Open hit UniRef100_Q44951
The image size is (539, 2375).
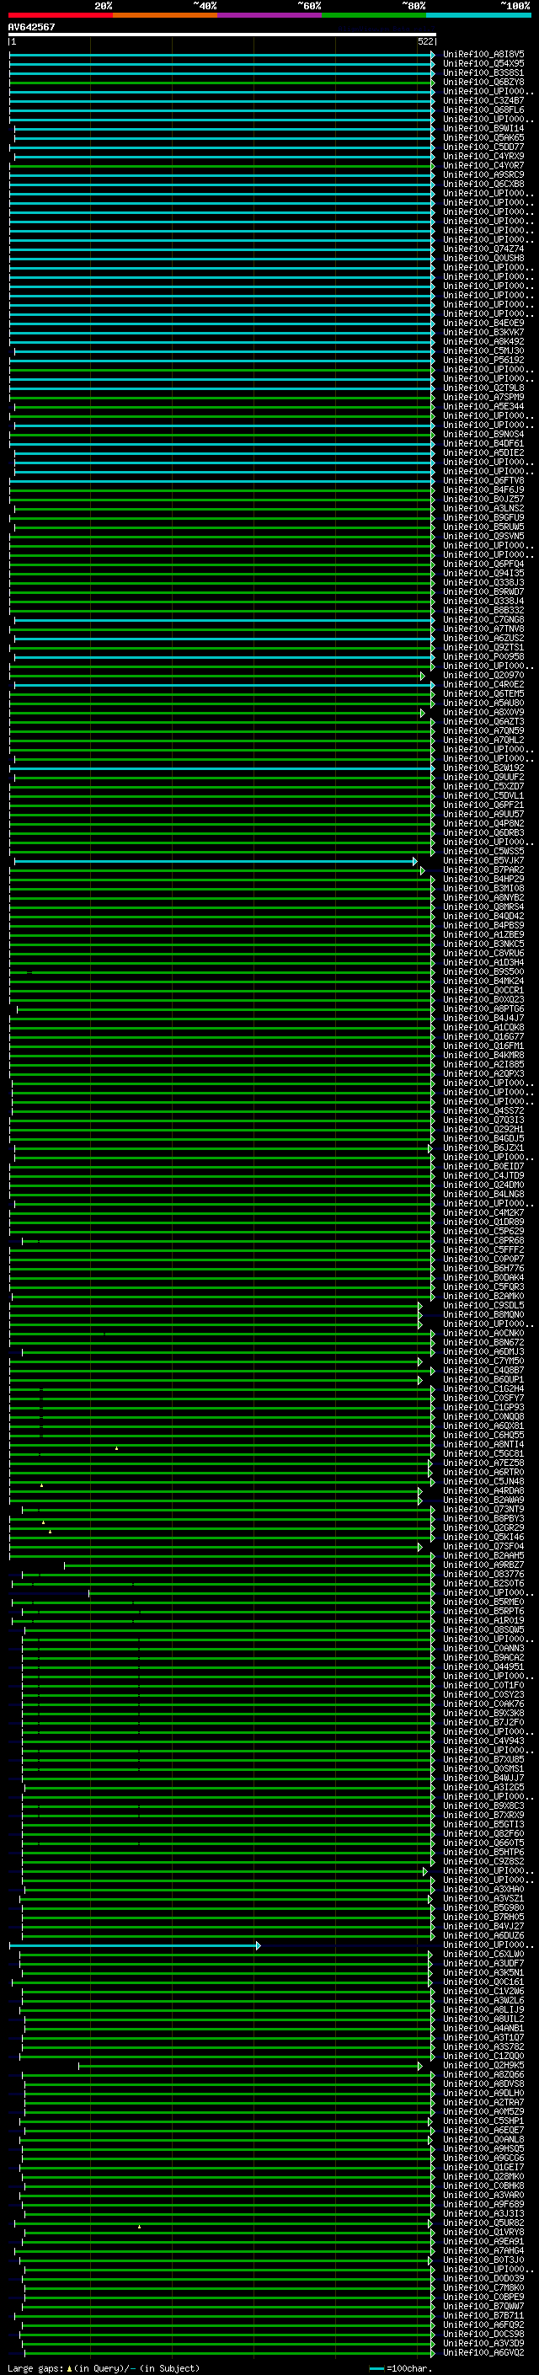click(x=483, y=1667)
